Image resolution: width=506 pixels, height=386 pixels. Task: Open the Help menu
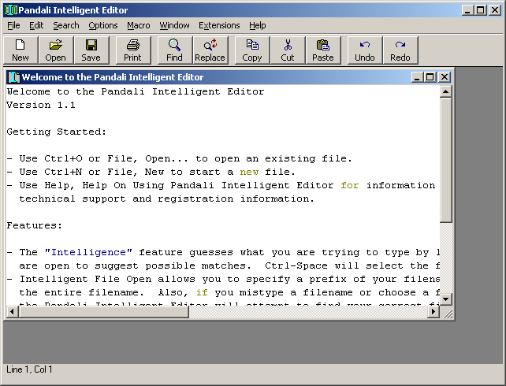[x=257, y=25]
